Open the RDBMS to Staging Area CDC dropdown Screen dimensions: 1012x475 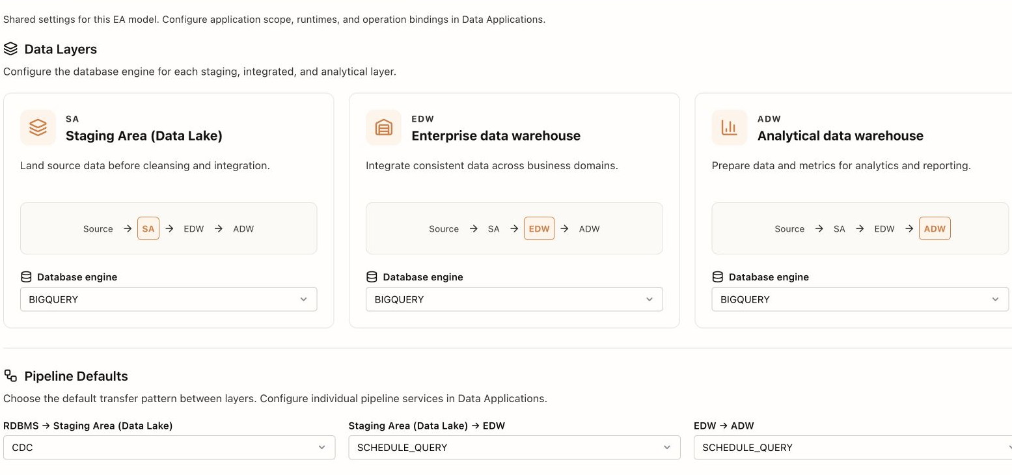pyautogui.click(x=169, y=448)
